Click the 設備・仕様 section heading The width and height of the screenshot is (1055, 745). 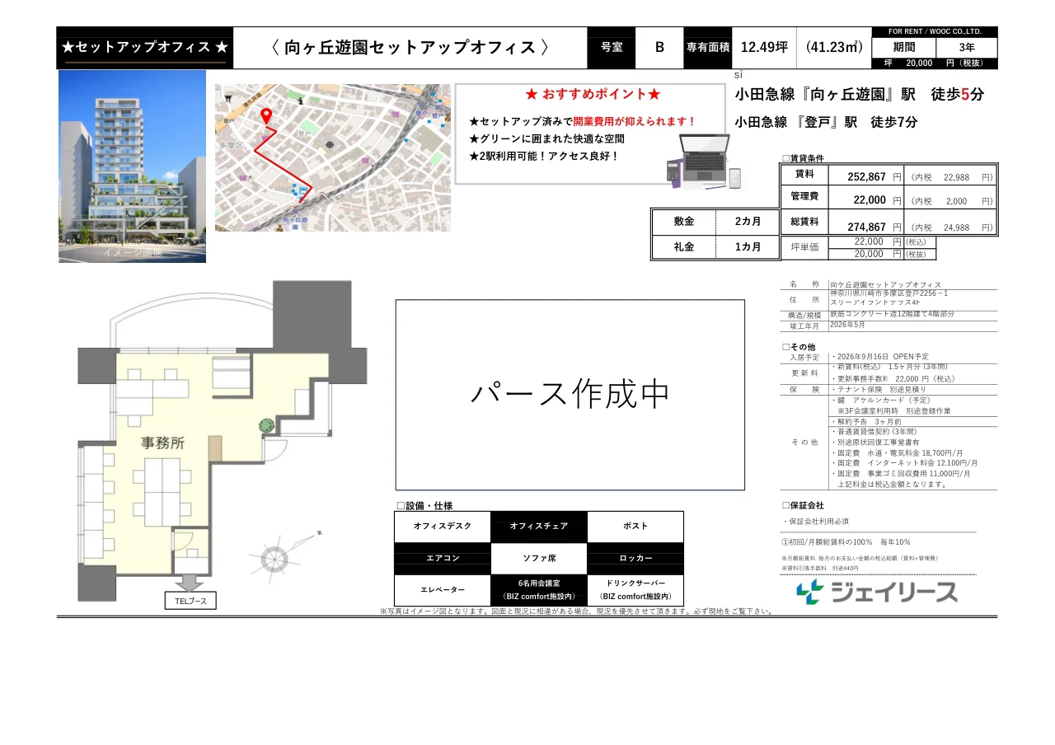424,506
